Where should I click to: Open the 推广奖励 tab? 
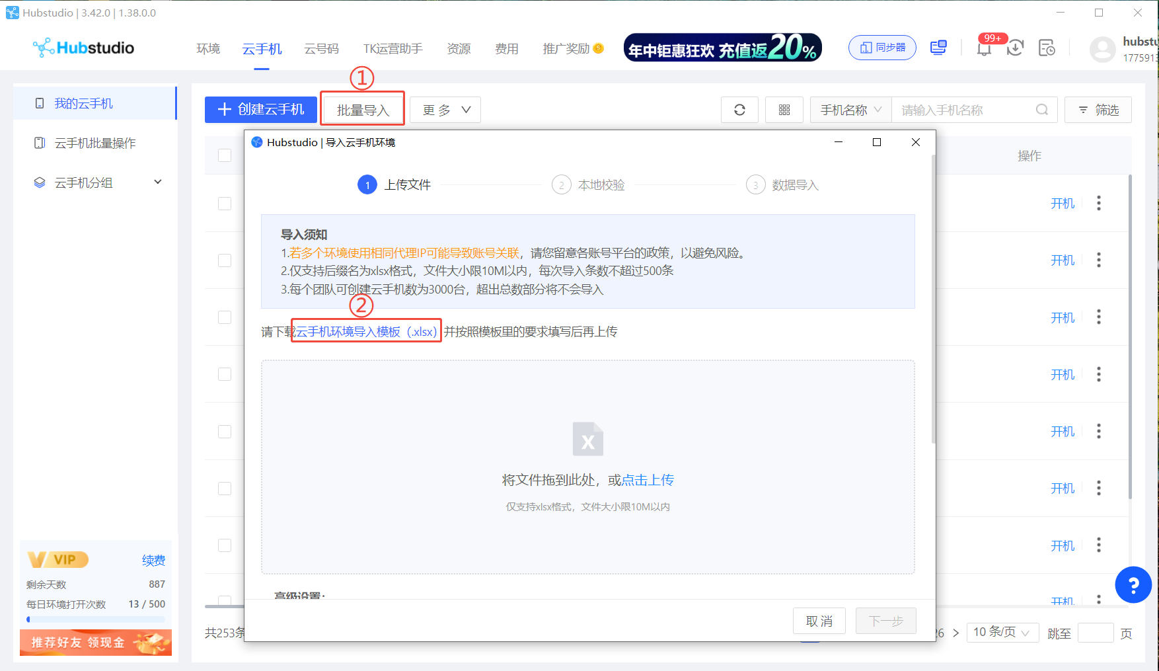tap(566, 49)
